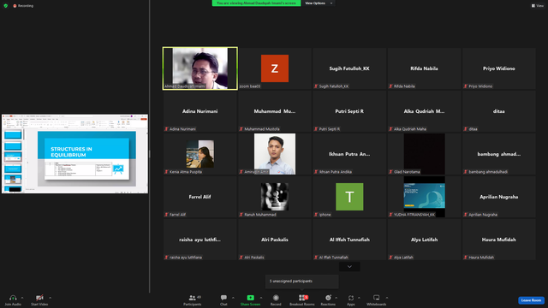
Task: Click the Leave Room button
Action: 531,300
